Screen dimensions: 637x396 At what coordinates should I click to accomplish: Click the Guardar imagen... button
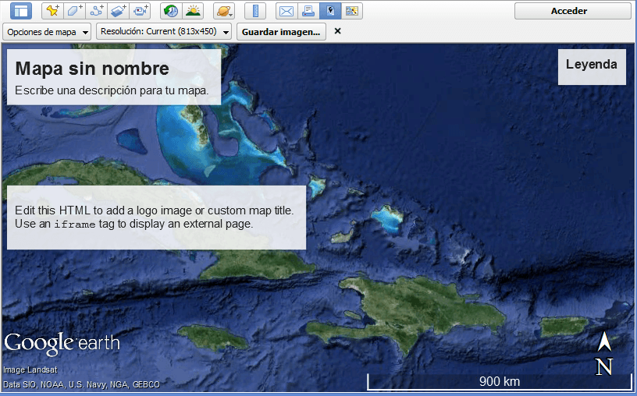point(281,32)
